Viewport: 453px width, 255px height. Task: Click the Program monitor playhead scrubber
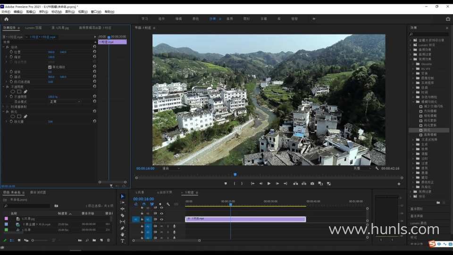click(235, 174)
